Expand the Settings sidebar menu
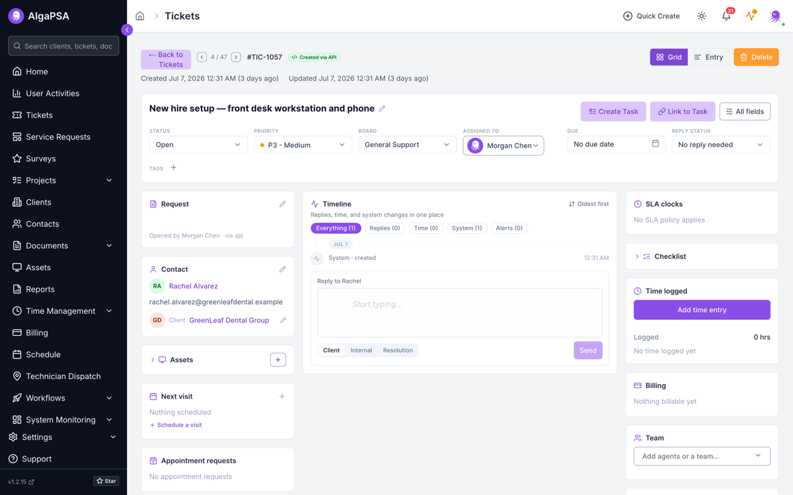Screen dimensions: 793x495 point(63,437)
